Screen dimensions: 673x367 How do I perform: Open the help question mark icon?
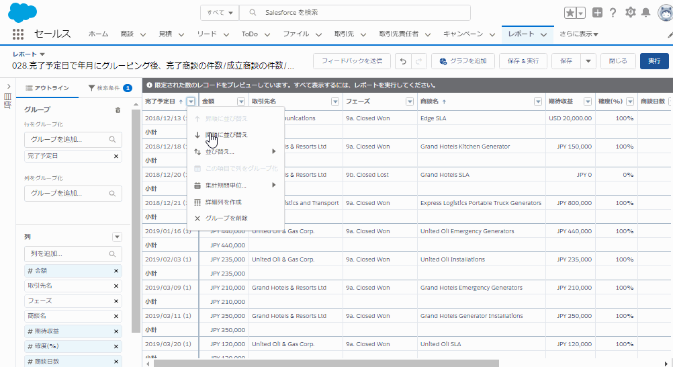(x=613, y=13)
